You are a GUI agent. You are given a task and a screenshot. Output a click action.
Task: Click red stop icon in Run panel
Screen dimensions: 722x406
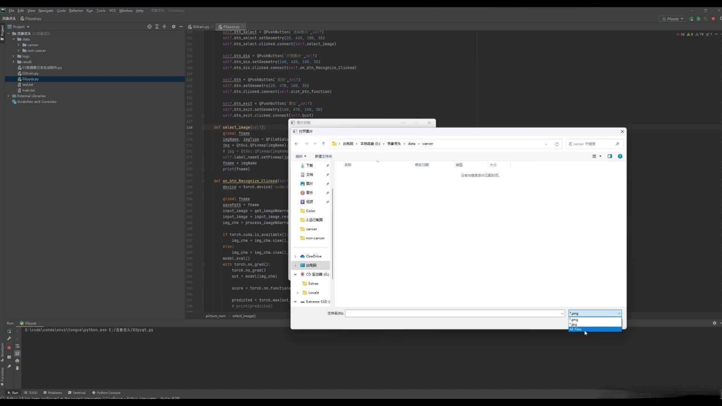pyautogui.click(x=9, y=348)
